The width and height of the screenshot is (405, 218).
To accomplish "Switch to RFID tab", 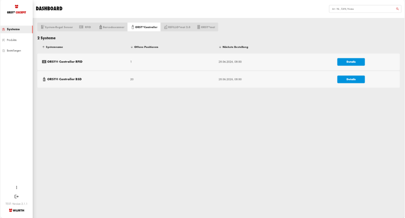I will pyautogui.click(x=85, y=27).
